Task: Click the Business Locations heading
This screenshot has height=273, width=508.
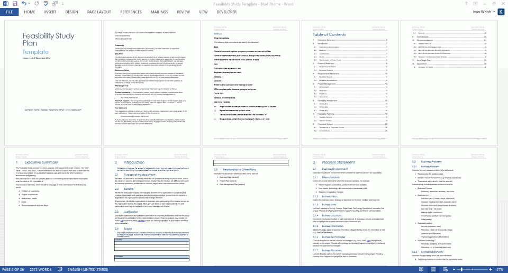Action: (x=332, y=215)
